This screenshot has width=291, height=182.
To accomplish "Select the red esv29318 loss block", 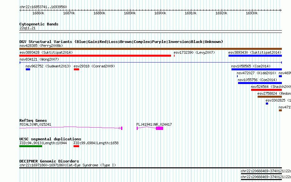I will coord(77,69).
